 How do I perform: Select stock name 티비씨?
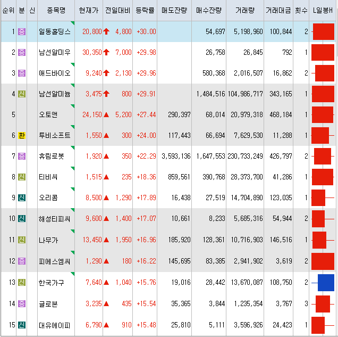click(48, 177)
